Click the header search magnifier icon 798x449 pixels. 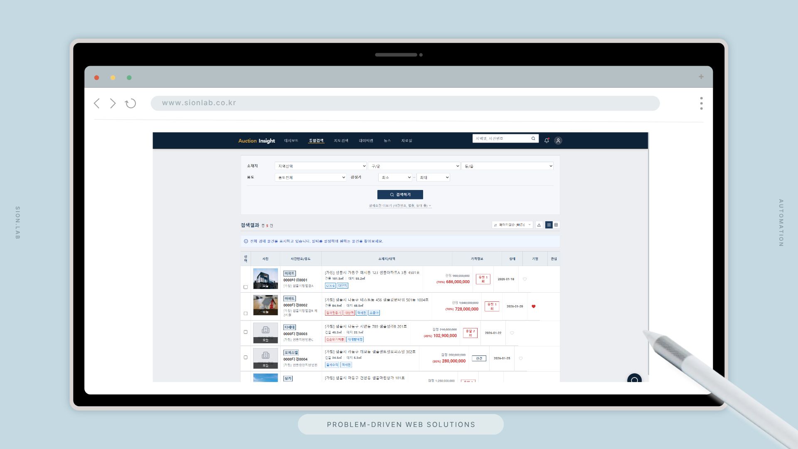(x=533, y=138)
